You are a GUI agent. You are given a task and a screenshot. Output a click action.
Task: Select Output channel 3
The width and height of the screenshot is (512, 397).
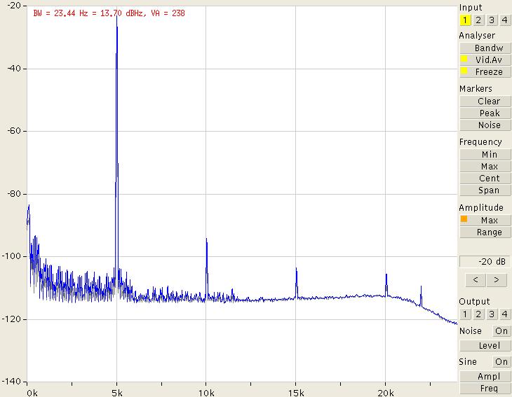pyautogui.click(x=492, y=314)
